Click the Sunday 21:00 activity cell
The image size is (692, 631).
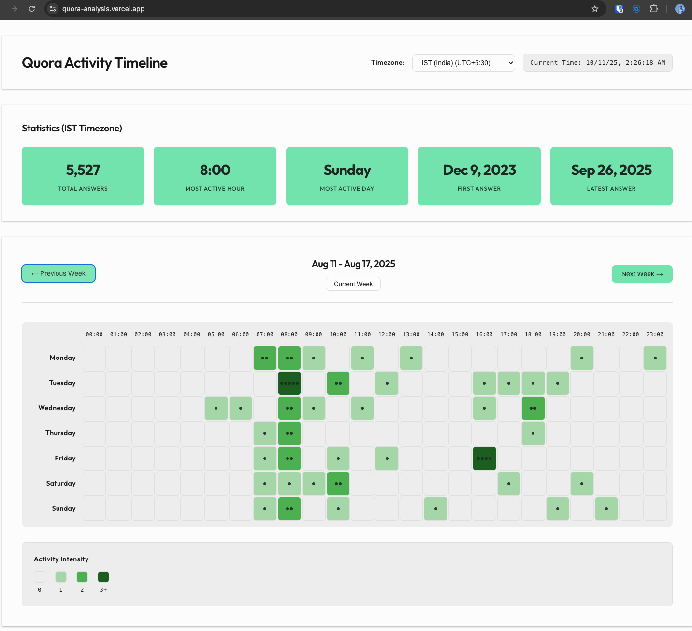(606, 509)
